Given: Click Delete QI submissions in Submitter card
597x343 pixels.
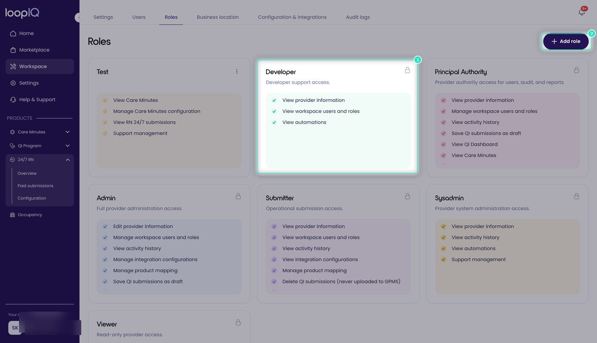Looking at the screenshot, I should pyautogui.click(x=341, y=281).
